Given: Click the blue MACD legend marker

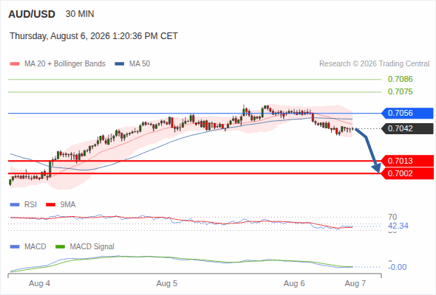Looking at the screenshot, I should coord(15,247).
